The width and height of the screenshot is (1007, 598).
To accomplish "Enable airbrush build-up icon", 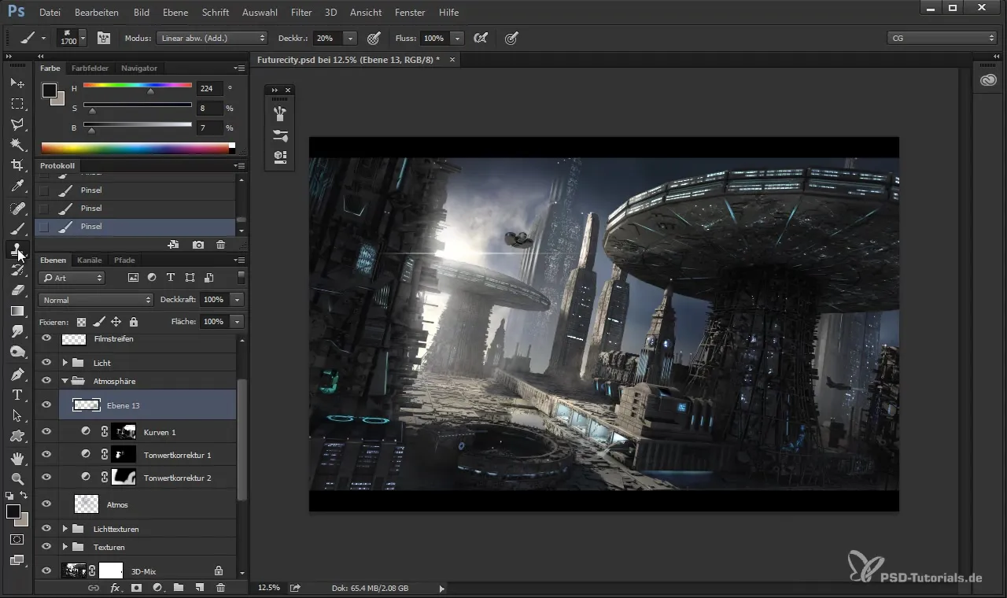I will [480, 38].
